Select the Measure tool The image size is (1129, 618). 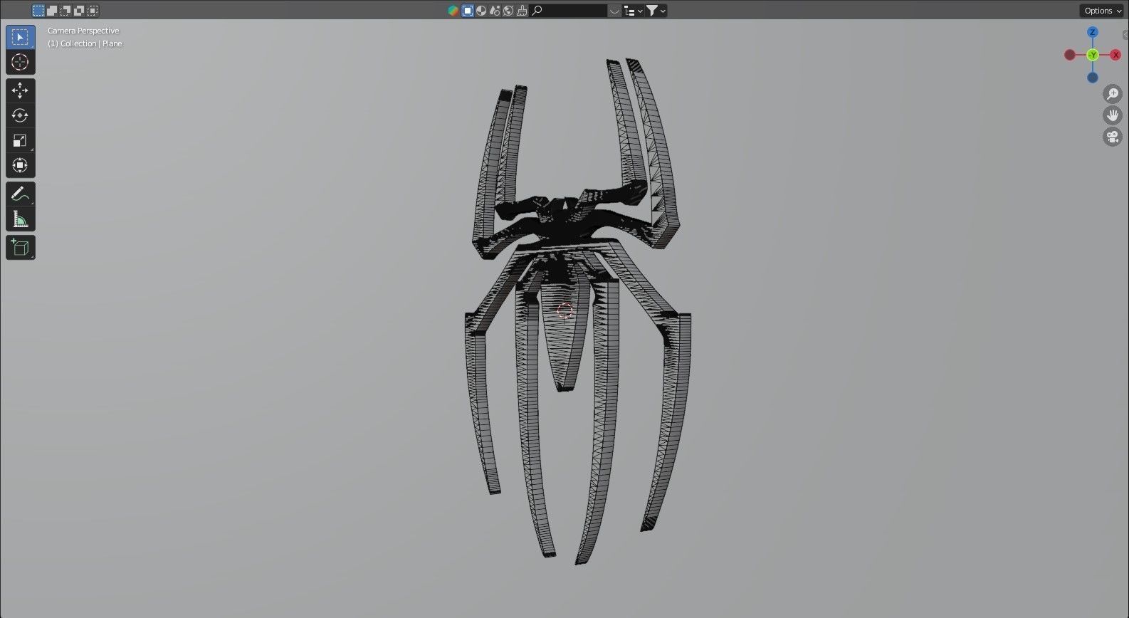20,219
